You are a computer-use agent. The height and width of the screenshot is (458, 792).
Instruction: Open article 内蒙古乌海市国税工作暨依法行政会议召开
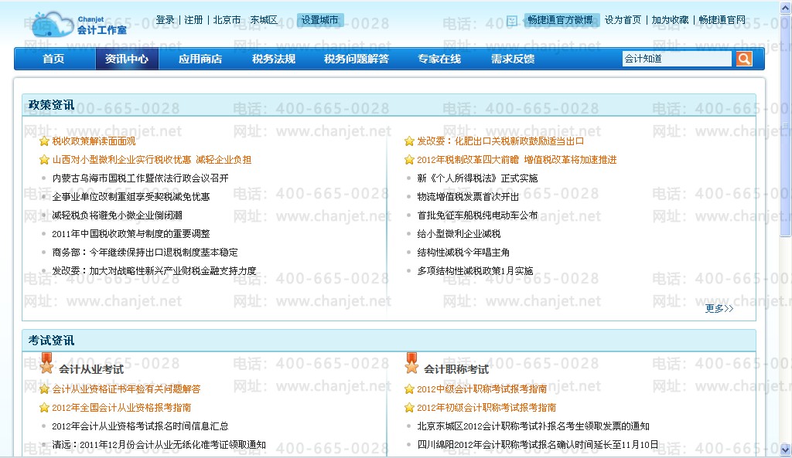click(141, 178)
